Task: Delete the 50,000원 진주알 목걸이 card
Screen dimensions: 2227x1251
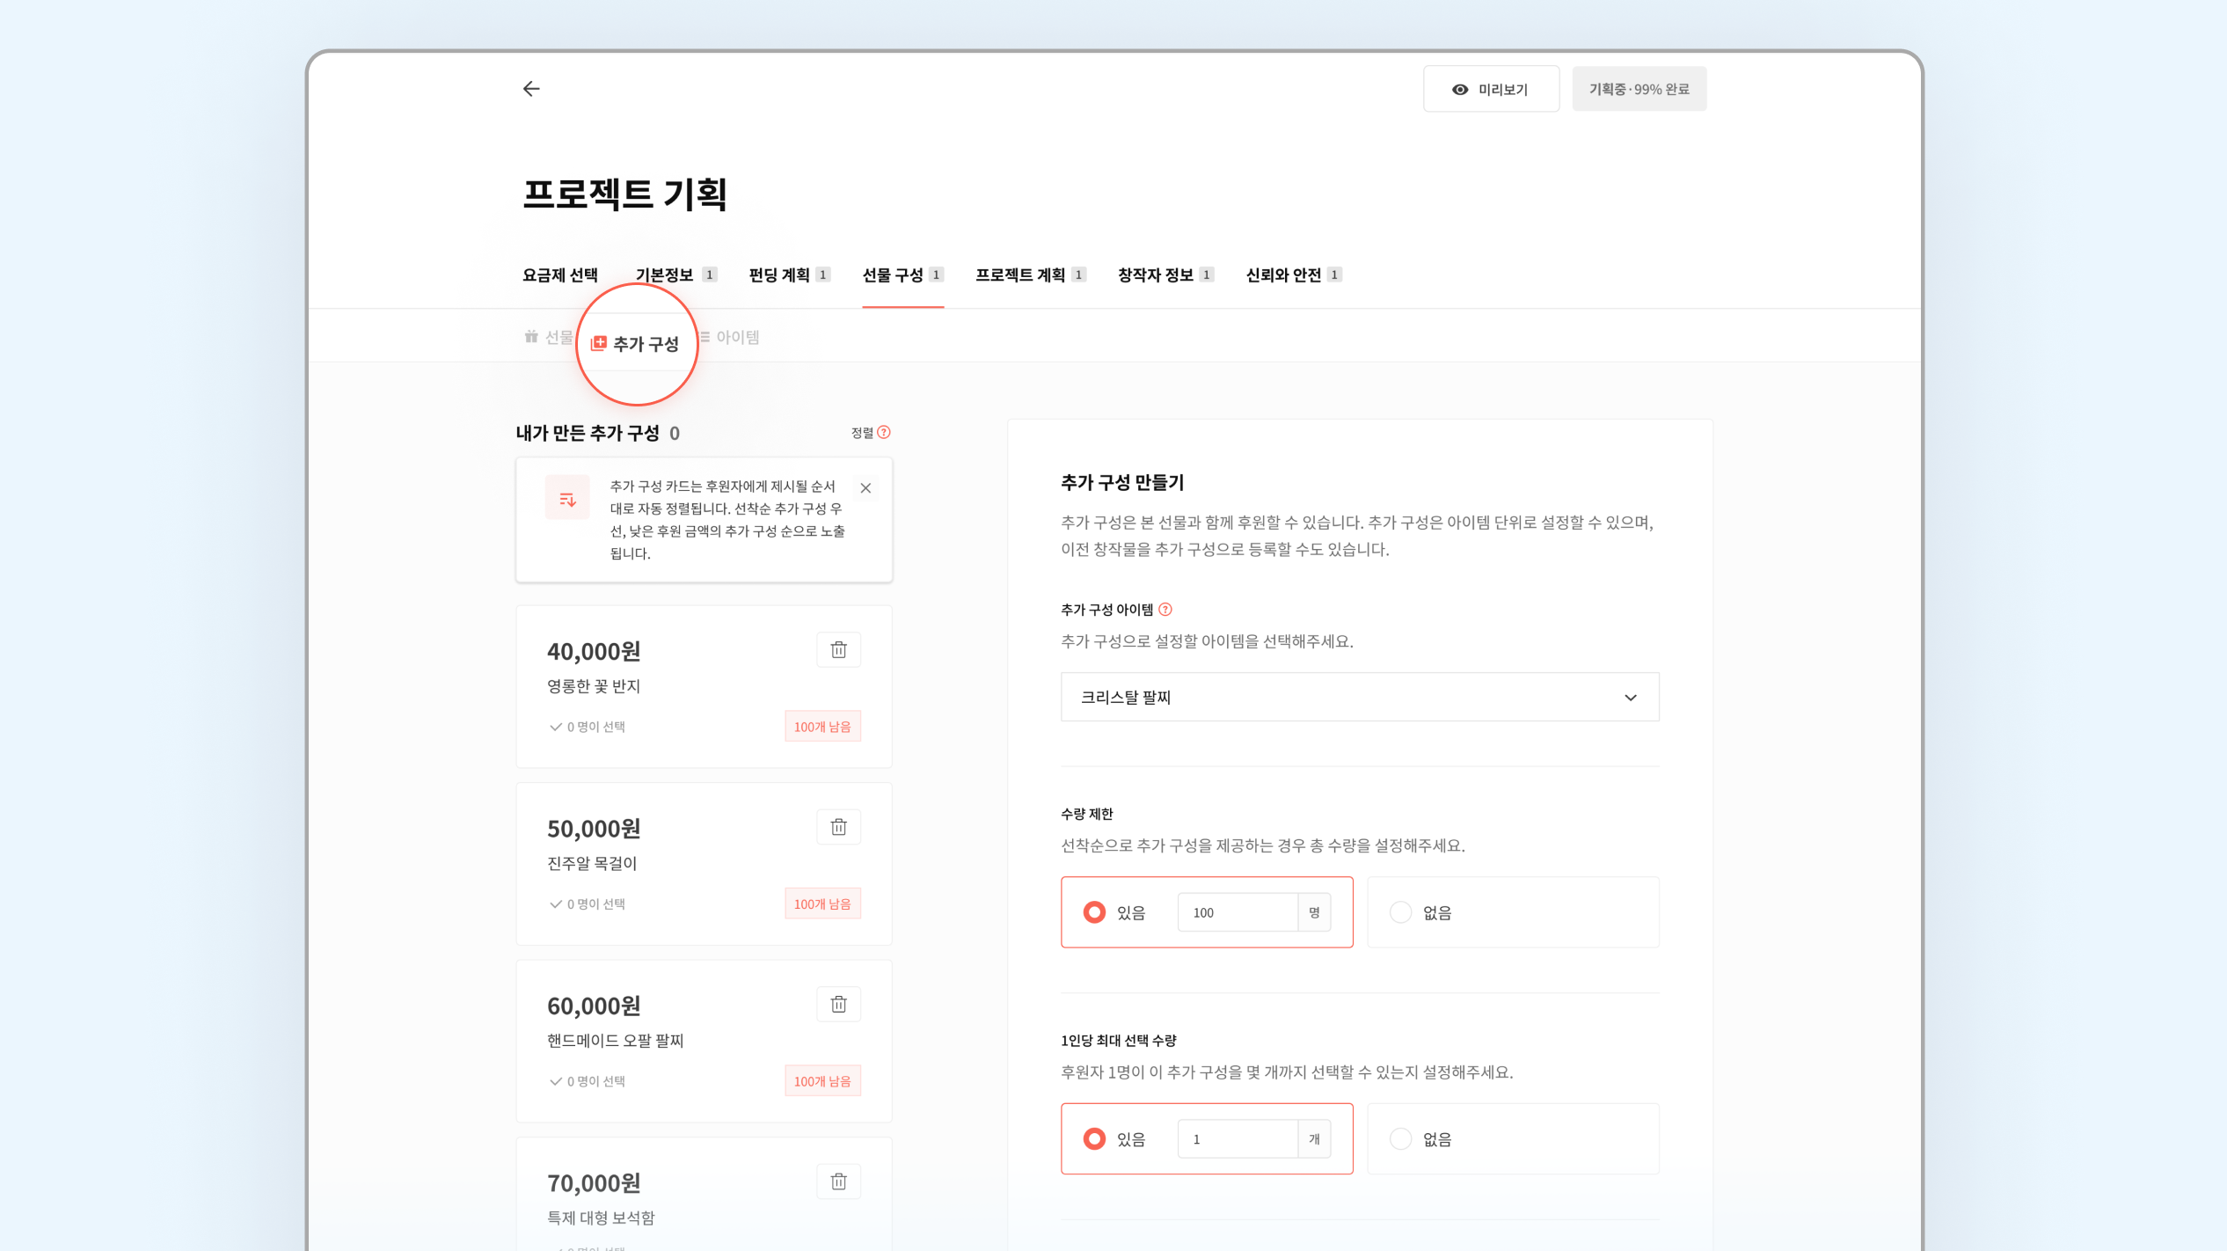Action: pos(838,827)
